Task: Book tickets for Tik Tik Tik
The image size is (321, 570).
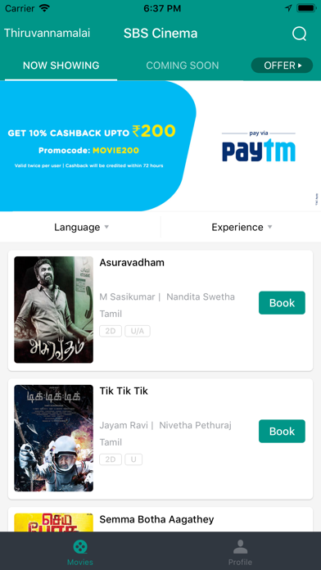Action: pyautogui.click(x=282, y=431)
